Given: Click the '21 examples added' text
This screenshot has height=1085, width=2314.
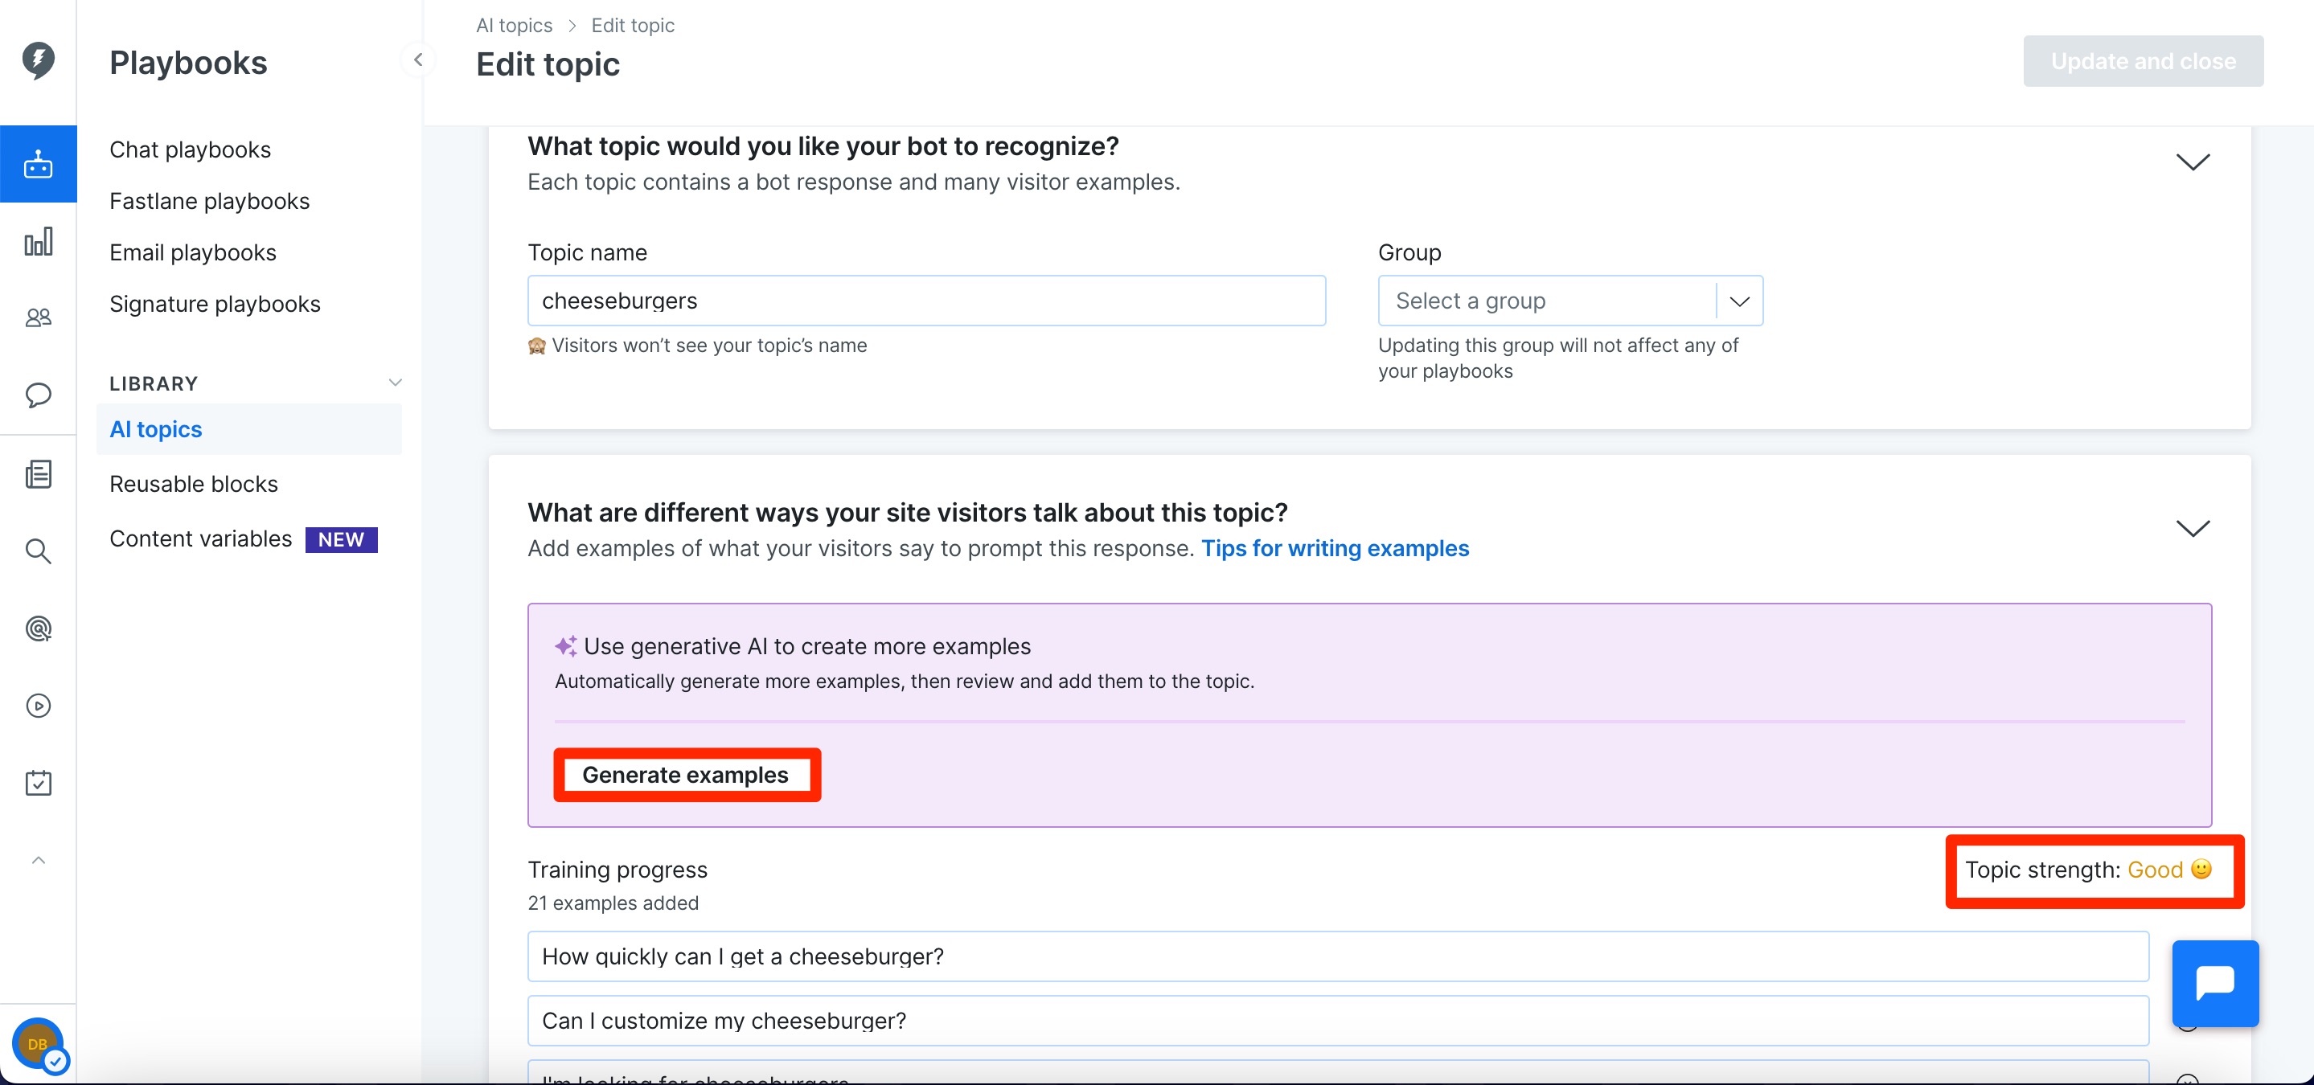Looking at the screenshot, I should (613, 903).
